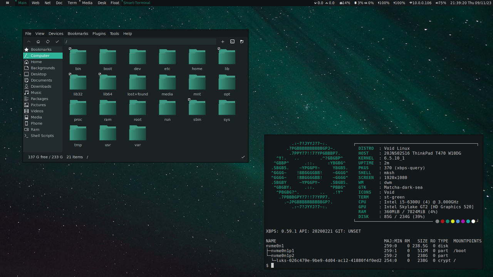Select the Shell Scripts sidebar entry

42,135
